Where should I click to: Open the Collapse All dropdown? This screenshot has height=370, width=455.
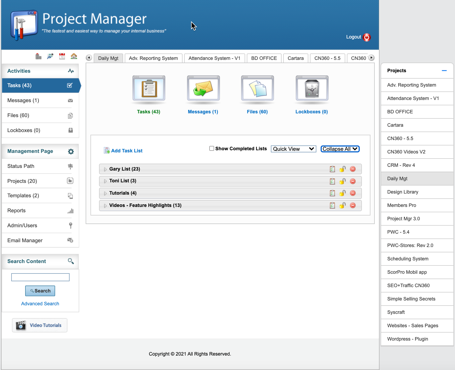coord(340,149)
